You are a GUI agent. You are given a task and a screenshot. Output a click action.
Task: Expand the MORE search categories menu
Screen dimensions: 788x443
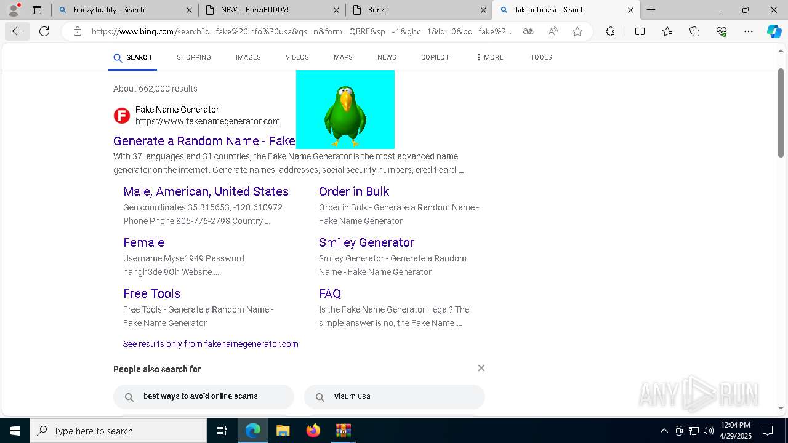490,57
